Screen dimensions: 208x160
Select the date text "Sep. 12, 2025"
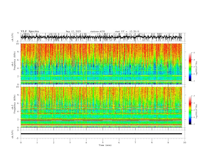coord(73,31)
